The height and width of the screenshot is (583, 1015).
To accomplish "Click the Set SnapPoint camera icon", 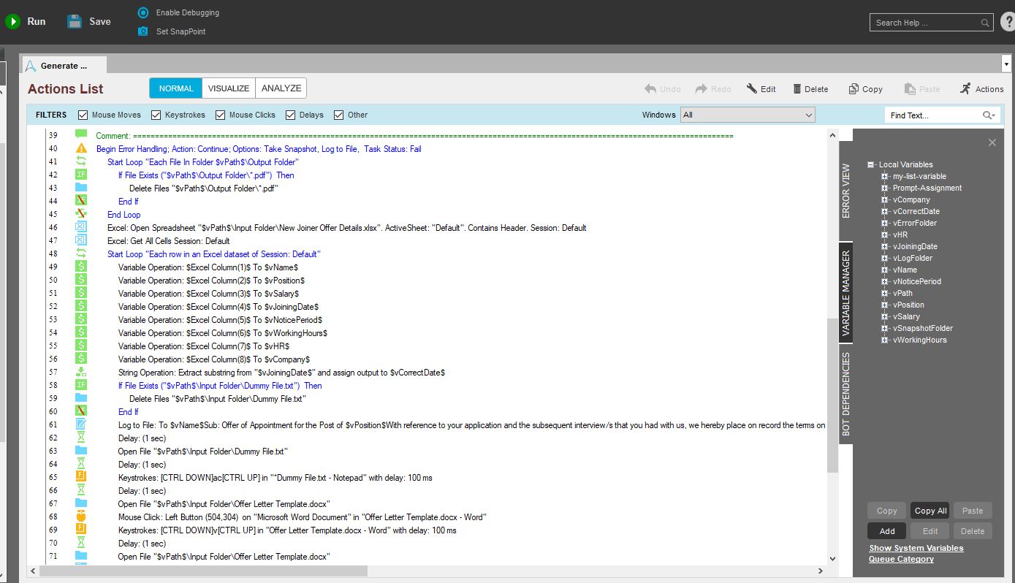I will click(143, 31).
